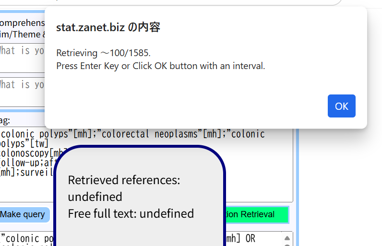Click the 'Comprehens...' heading text
This screenshot has height=246, width=382.
click(x=22, y=23)
